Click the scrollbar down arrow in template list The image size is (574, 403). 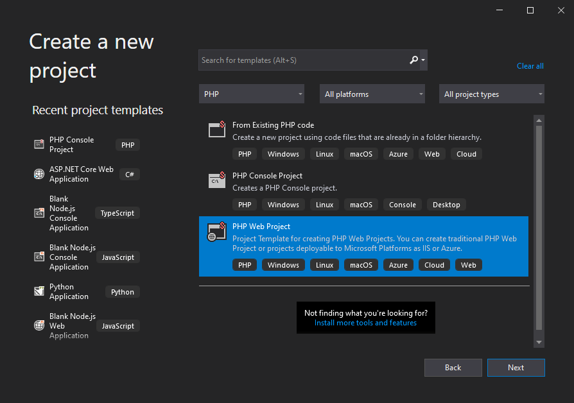click(539, 343)
